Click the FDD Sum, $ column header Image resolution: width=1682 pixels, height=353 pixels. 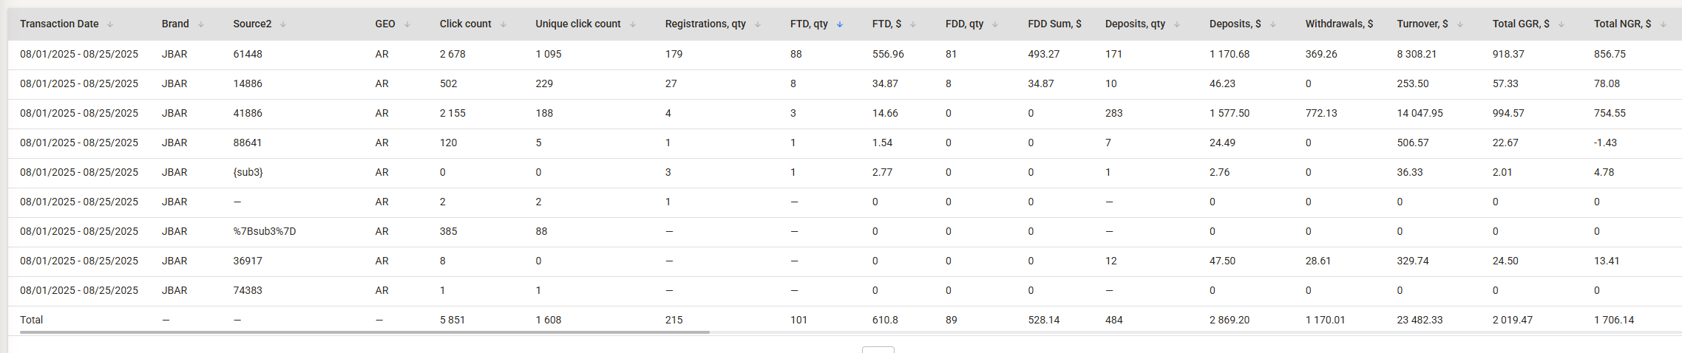(x=1054, y=24)
